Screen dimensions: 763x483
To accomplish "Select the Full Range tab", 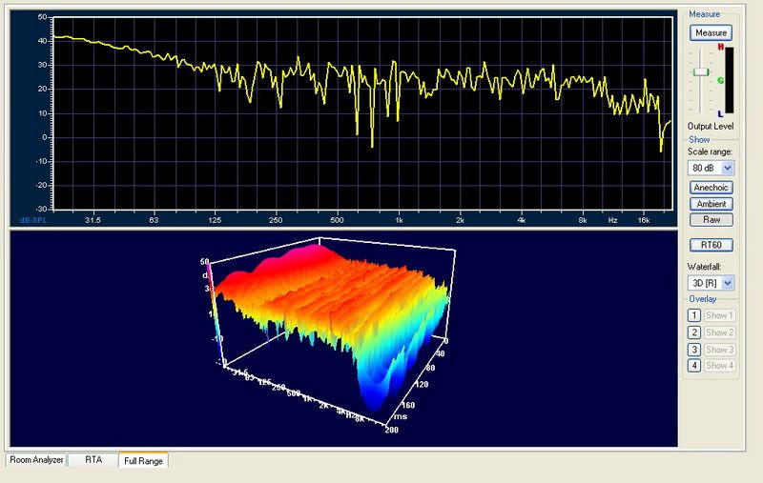I will [x=143, y=460].
